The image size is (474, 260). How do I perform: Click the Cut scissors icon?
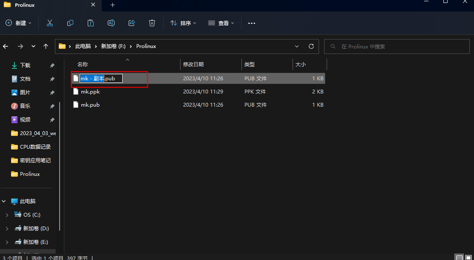coord(50,23)
